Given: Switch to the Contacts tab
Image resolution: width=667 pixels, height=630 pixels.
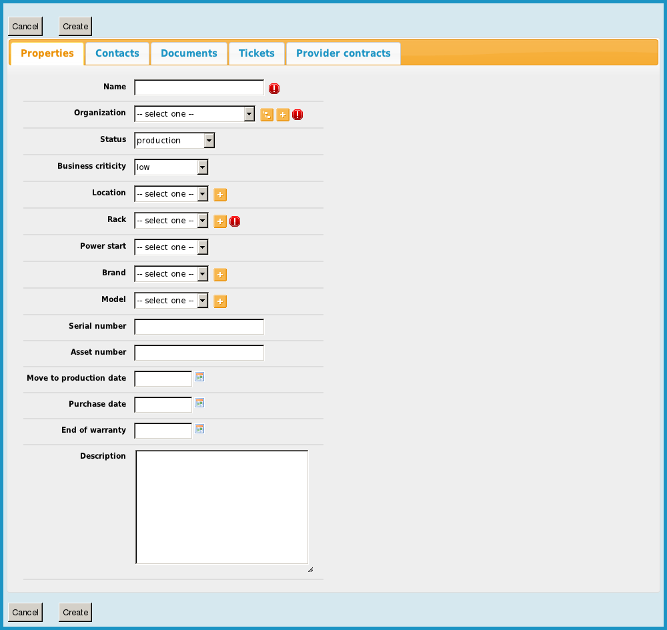Looking at the screenshot, I should [117, 53].
